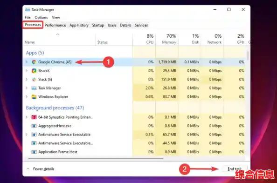Click the End task button

click(235, 169)
